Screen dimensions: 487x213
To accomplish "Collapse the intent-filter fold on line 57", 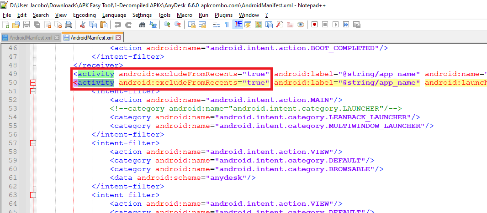I will click(x=33, y=143).
